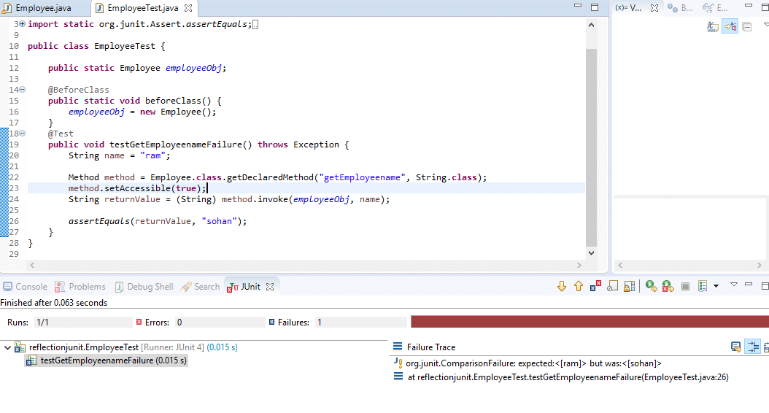Go to previous failed test arrow

579,287
